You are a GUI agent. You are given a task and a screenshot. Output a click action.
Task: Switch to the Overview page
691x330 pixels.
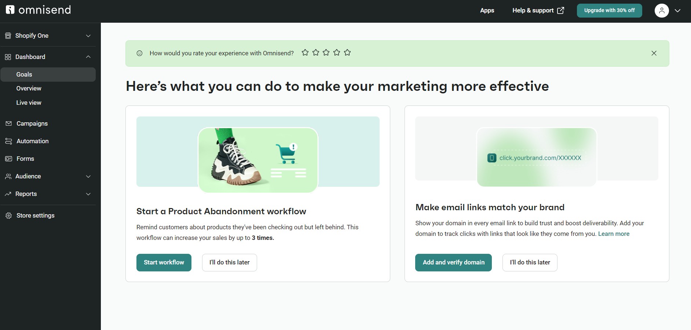tap(29, 88)
